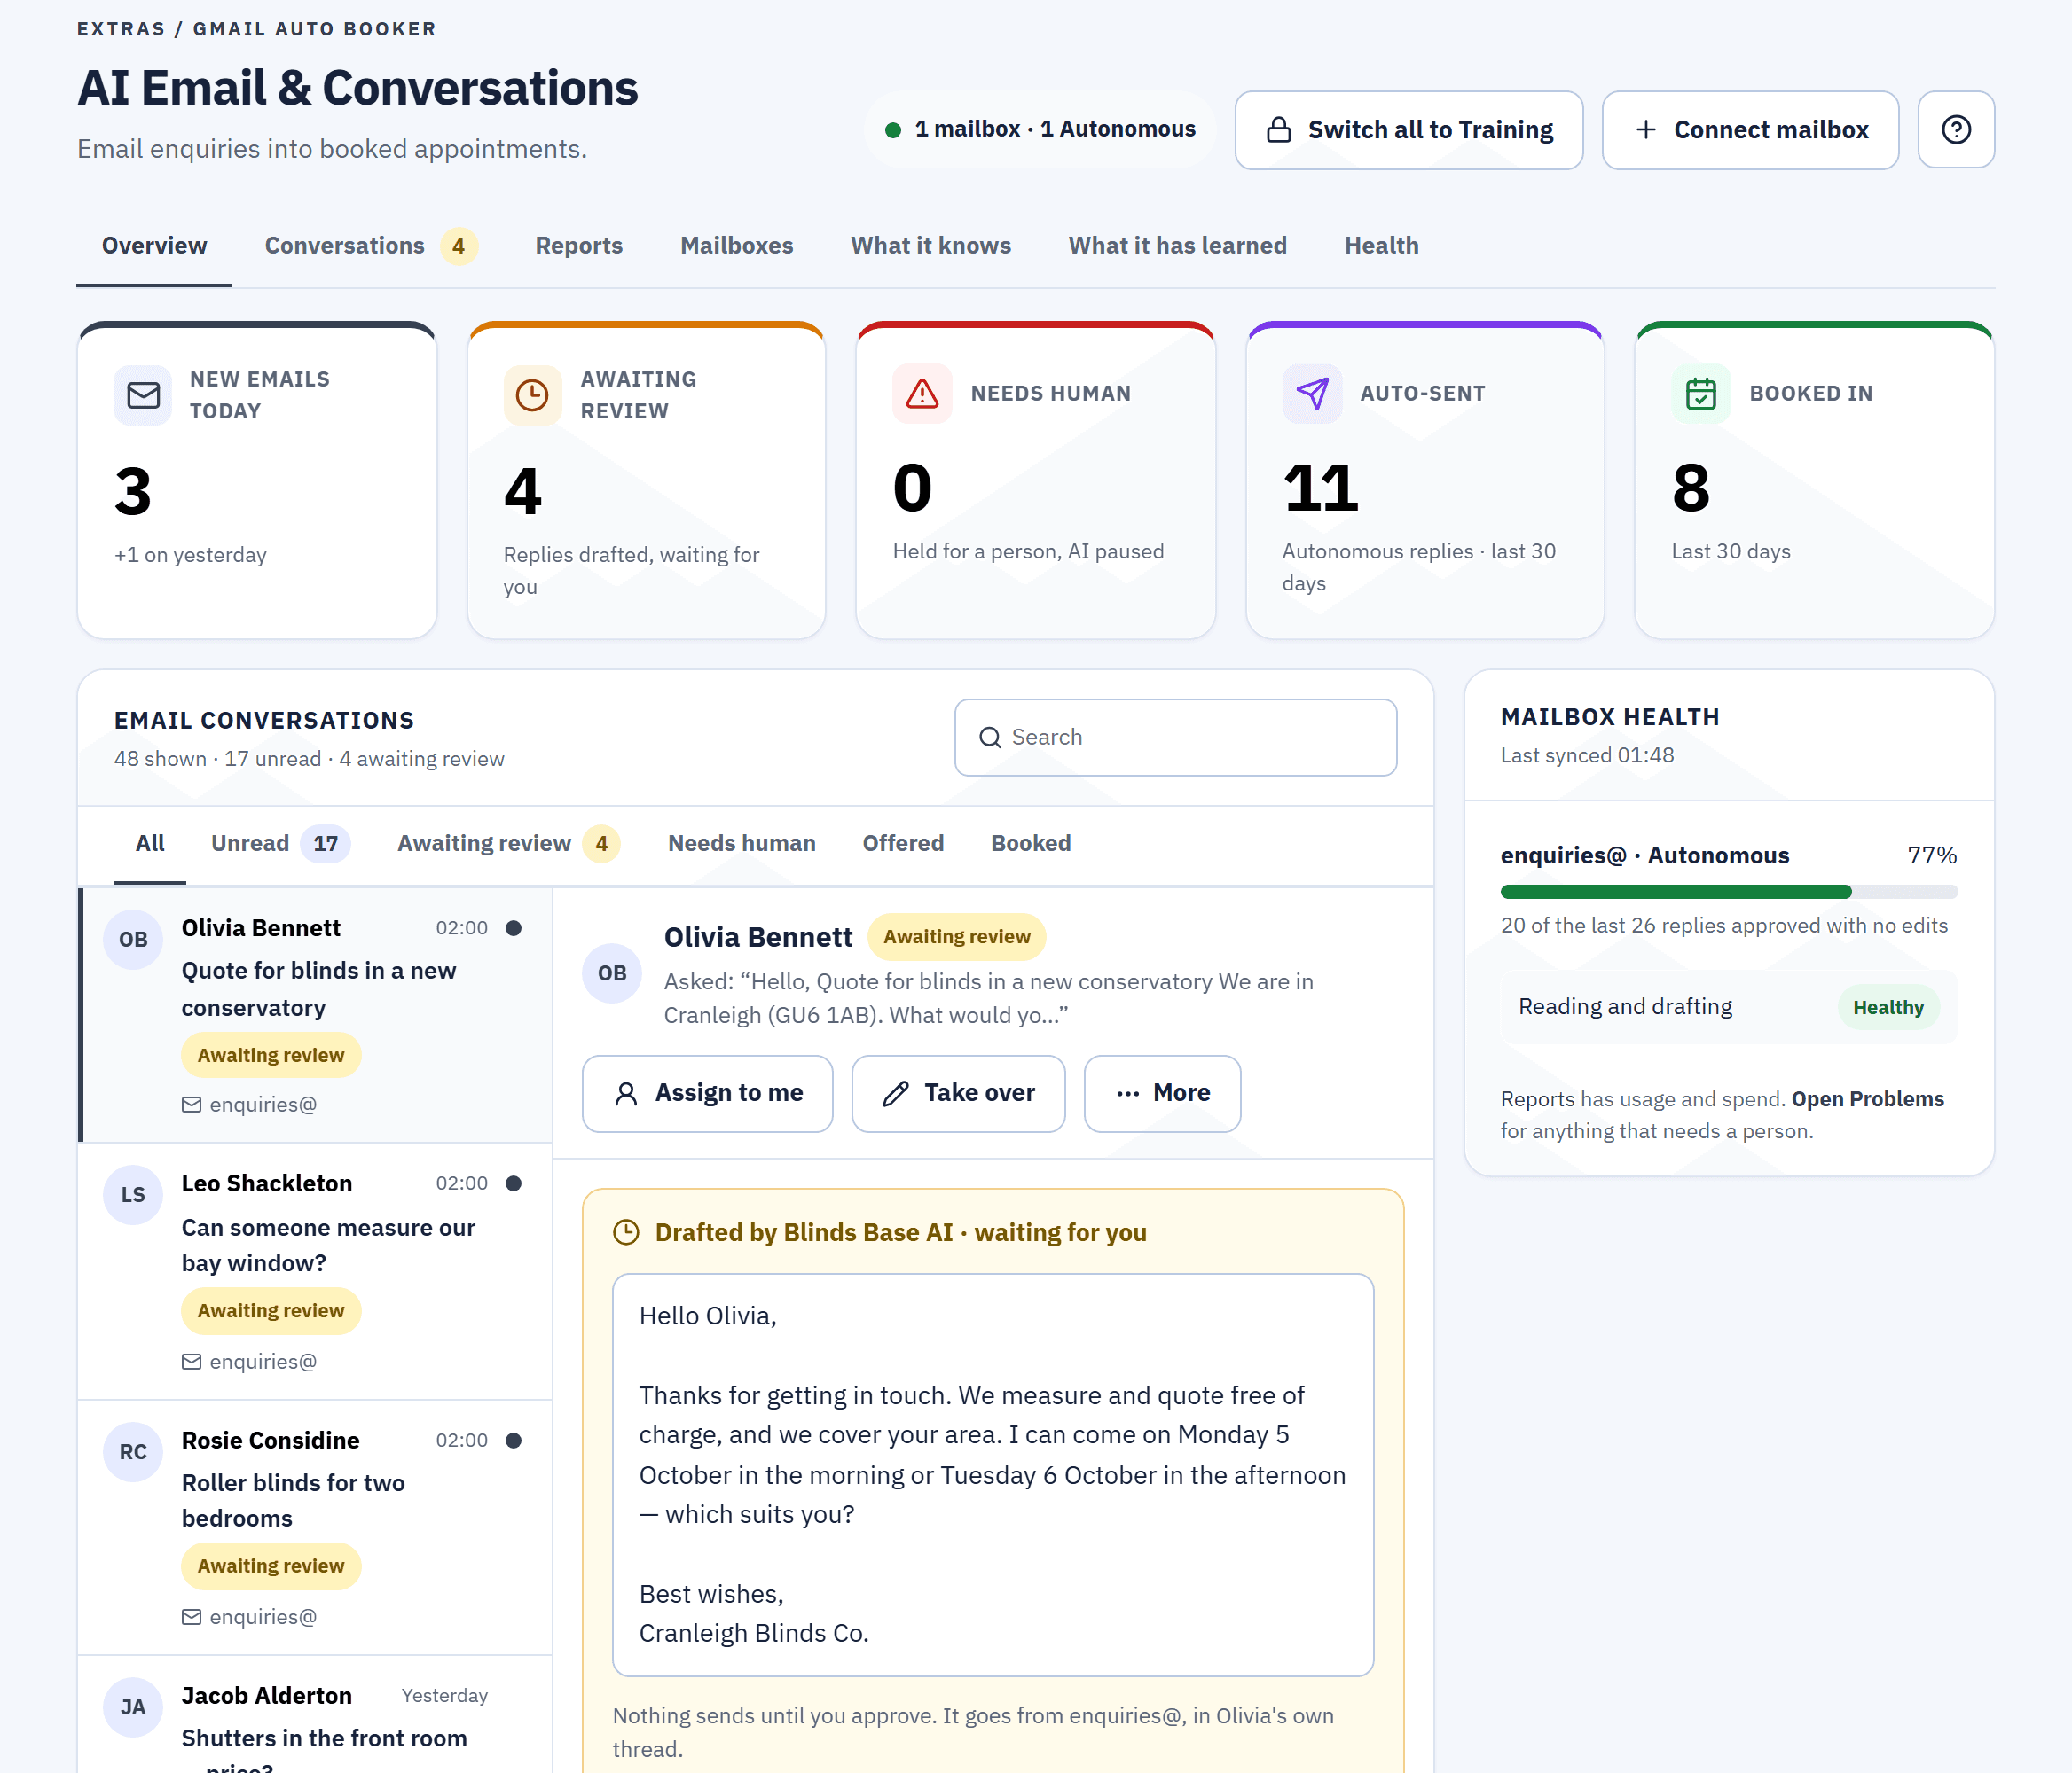Click the enquiries@ approval progress bar
This screenshot has height=1773, width=2072.
pyautogui.click(x=1728, y=892)
